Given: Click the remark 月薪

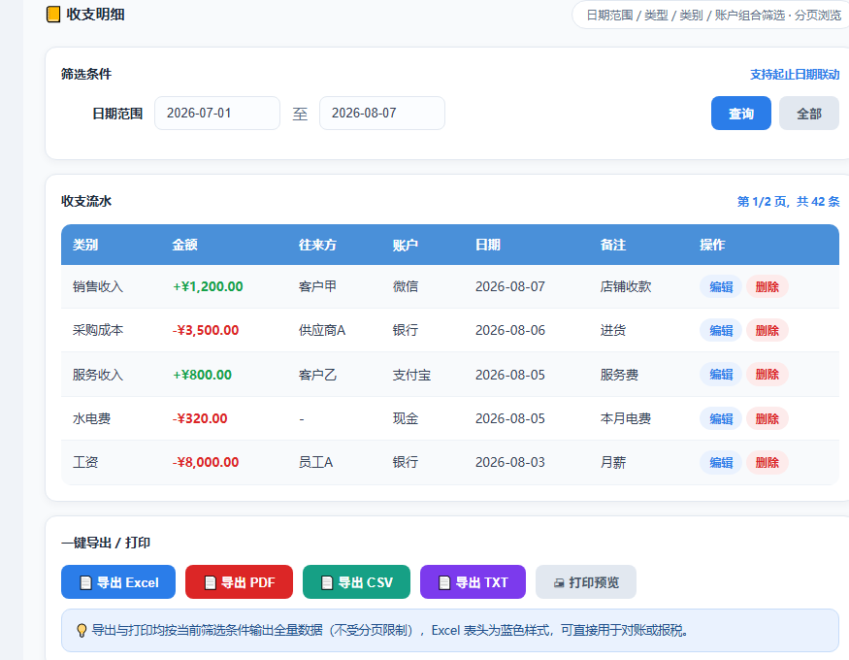Looking at the screenshot, I should point(612,462).
